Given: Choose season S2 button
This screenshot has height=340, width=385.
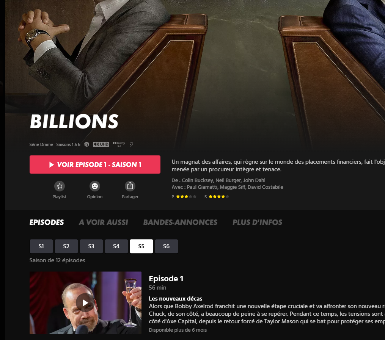Looking at the screenshot, I should [66, 246].
